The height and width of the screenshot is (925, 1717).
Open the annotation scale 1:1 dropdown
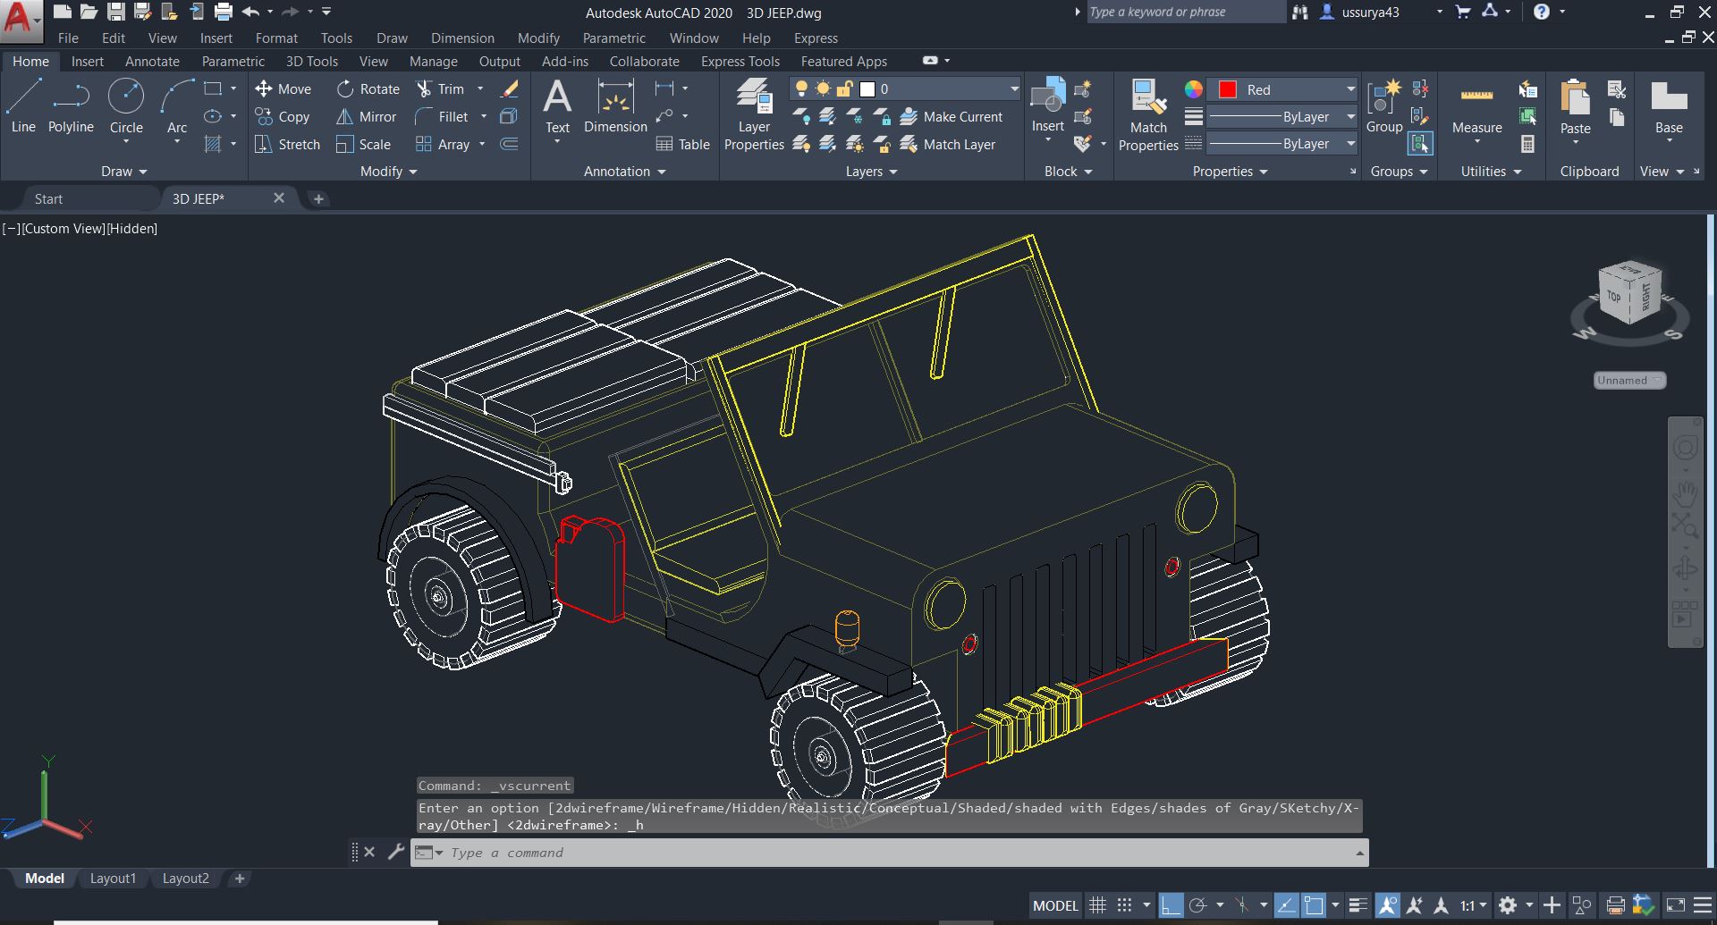coord(1473,905)
